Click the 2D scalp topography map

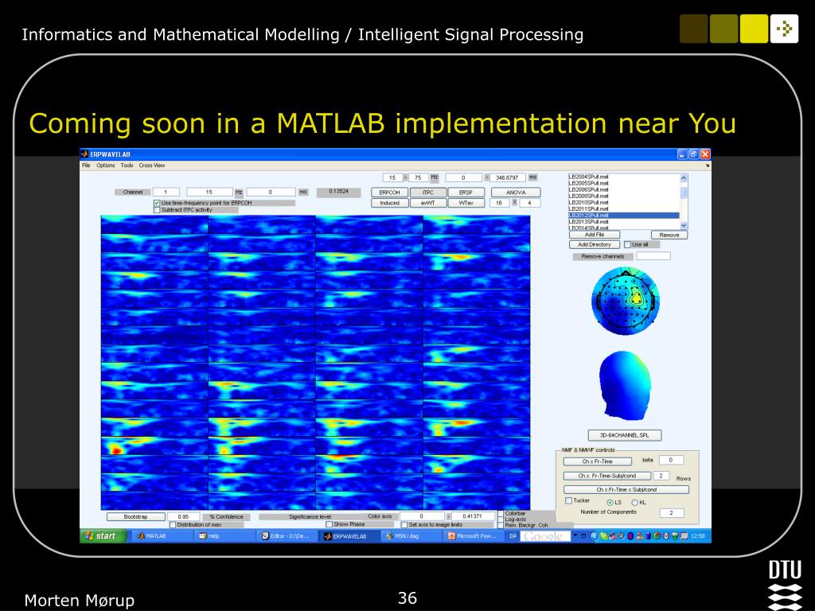click(626, 301)
